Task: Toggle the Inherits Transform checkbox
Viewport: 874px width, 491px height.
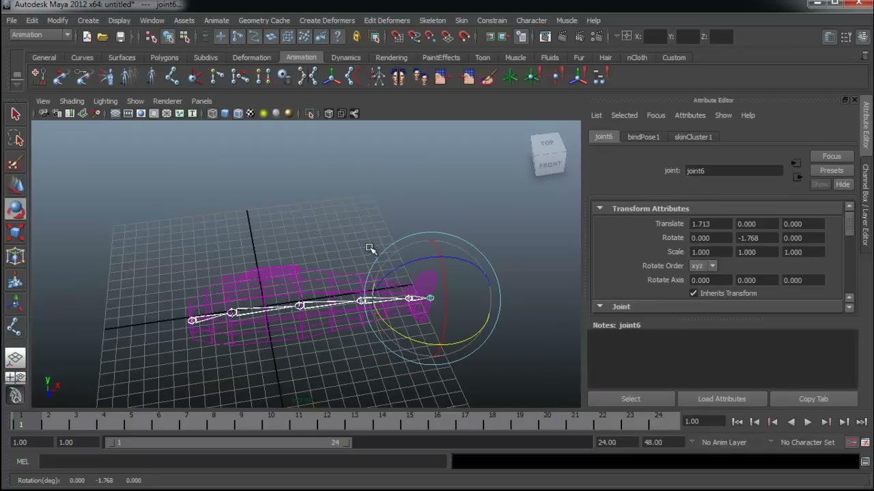Action: (x=693, y=293)
